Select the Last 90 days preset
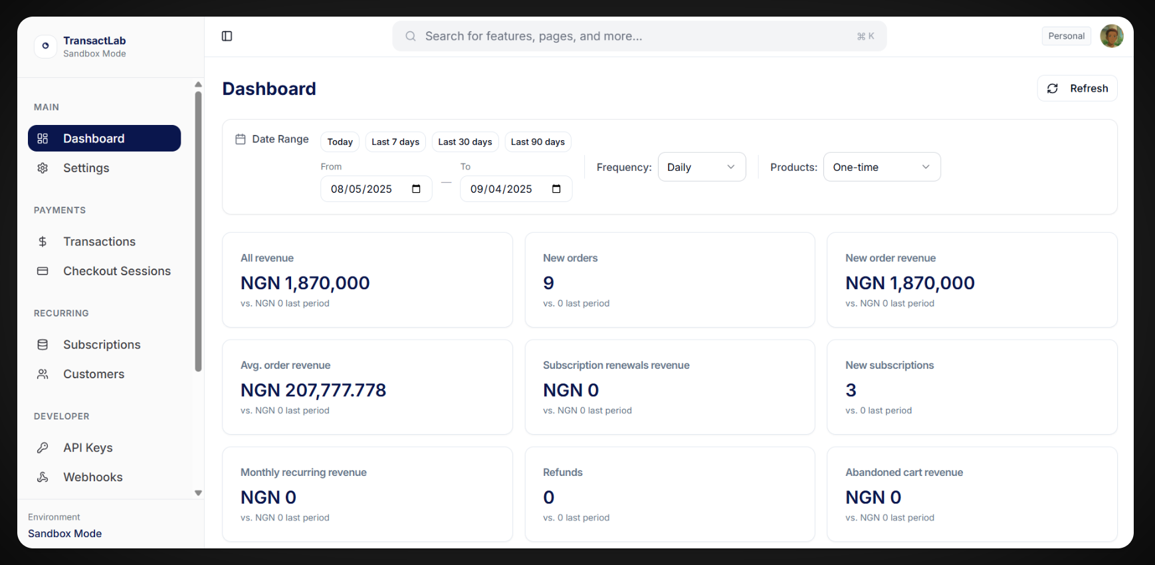This screenshot has height=565, width=1155. 538,142
